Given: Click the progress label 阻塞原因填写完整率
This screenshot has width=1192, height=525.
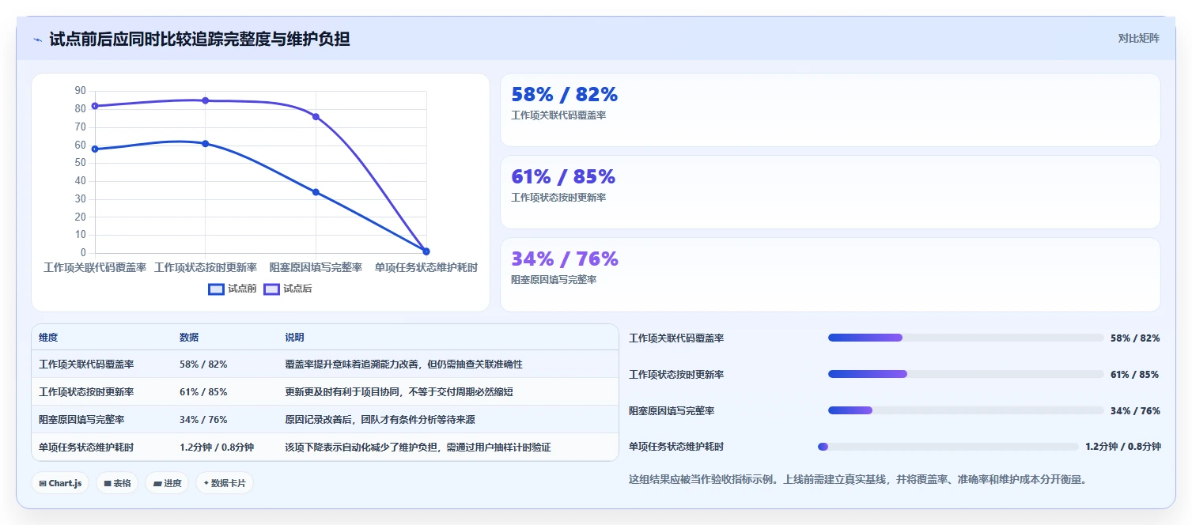Looking at the screenshot, I should click(x=672, y=410).
